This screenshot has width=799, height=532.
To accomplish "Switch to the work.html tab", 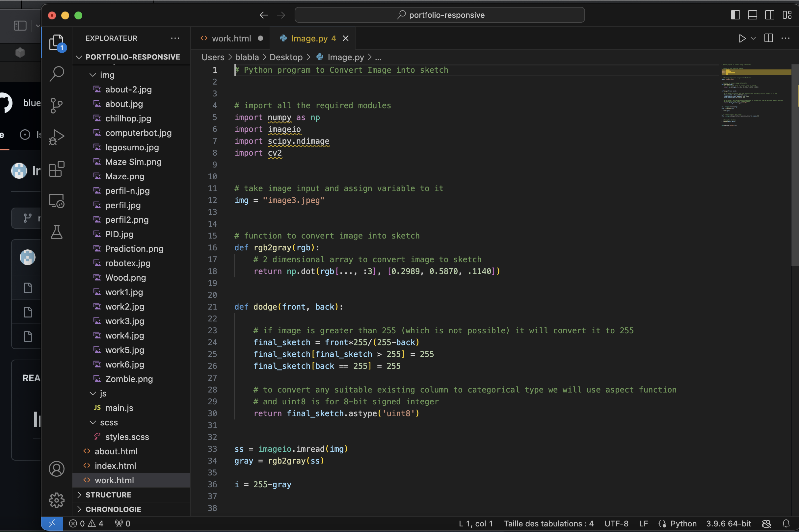I will 231,38.
